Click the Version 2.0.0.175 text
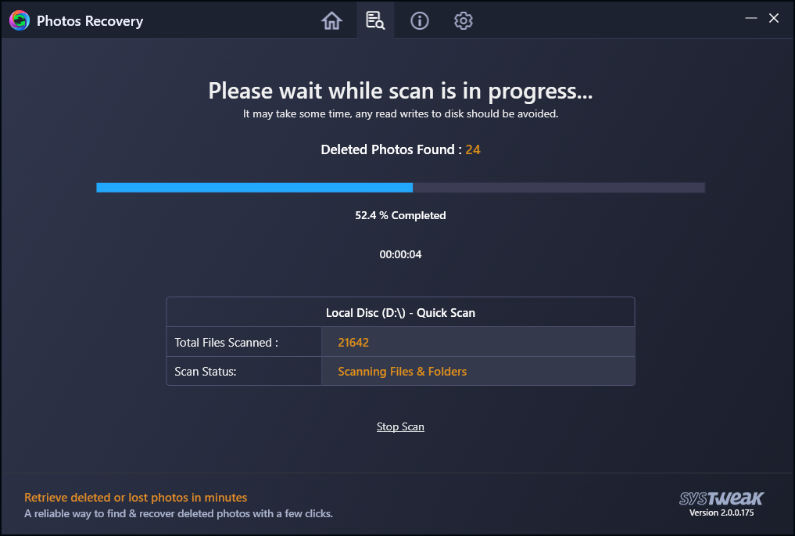 (721, 513)
